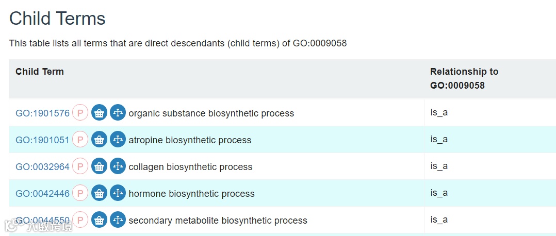Image resolution: width=556 pixels, height=236 pixels.
Task: Click basket icon beside collagen biosynthetic process
Action: 99,166
